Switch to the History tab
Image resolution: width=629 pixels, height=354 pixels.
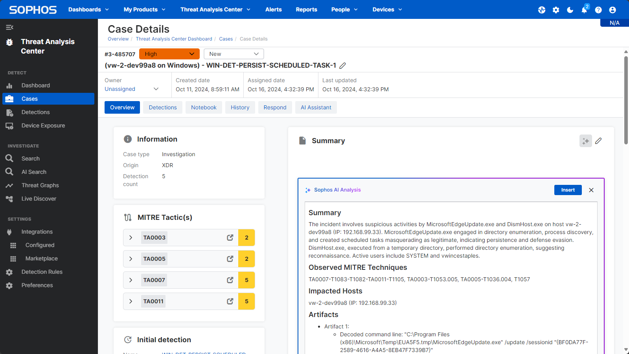click(240, 107)
